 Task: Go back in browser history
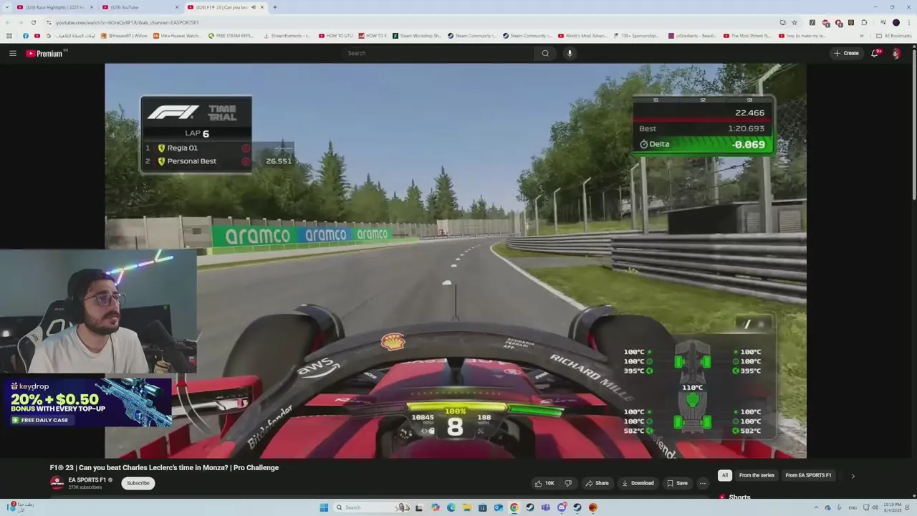[9, 22]
